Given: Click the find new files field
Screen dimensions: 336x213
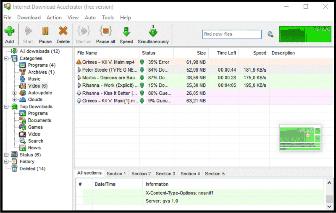Looking at the screenshot, I should (x=232, y=34).
